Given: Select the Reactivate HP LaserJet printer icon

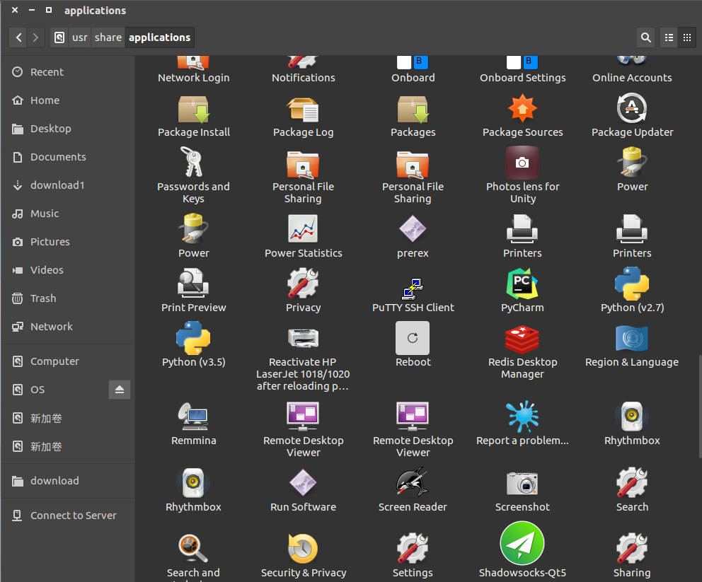Looking at the screenshot, I should tap(303, 338).
